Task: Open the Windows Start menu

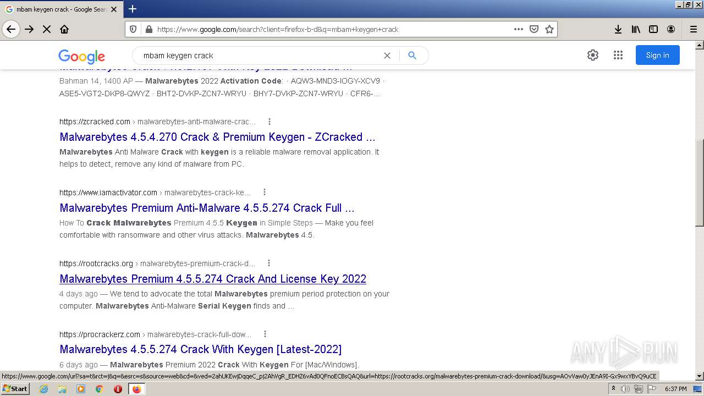Action: [15, 389]
